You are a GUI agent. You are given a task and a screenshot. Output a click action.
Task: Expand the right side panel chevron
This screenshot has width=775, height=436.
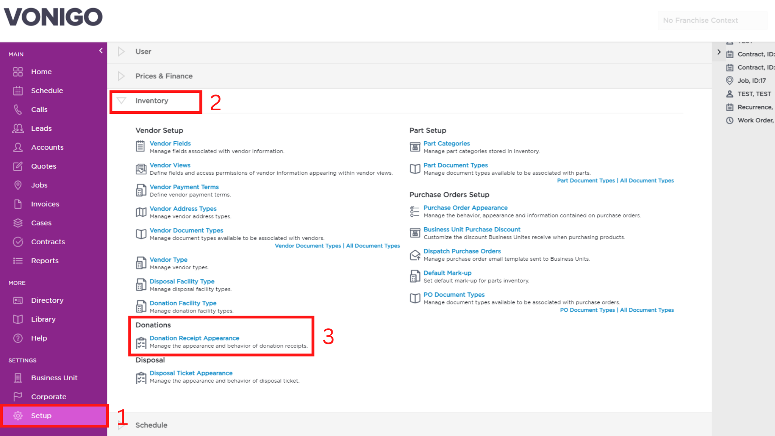click(719, 52)
